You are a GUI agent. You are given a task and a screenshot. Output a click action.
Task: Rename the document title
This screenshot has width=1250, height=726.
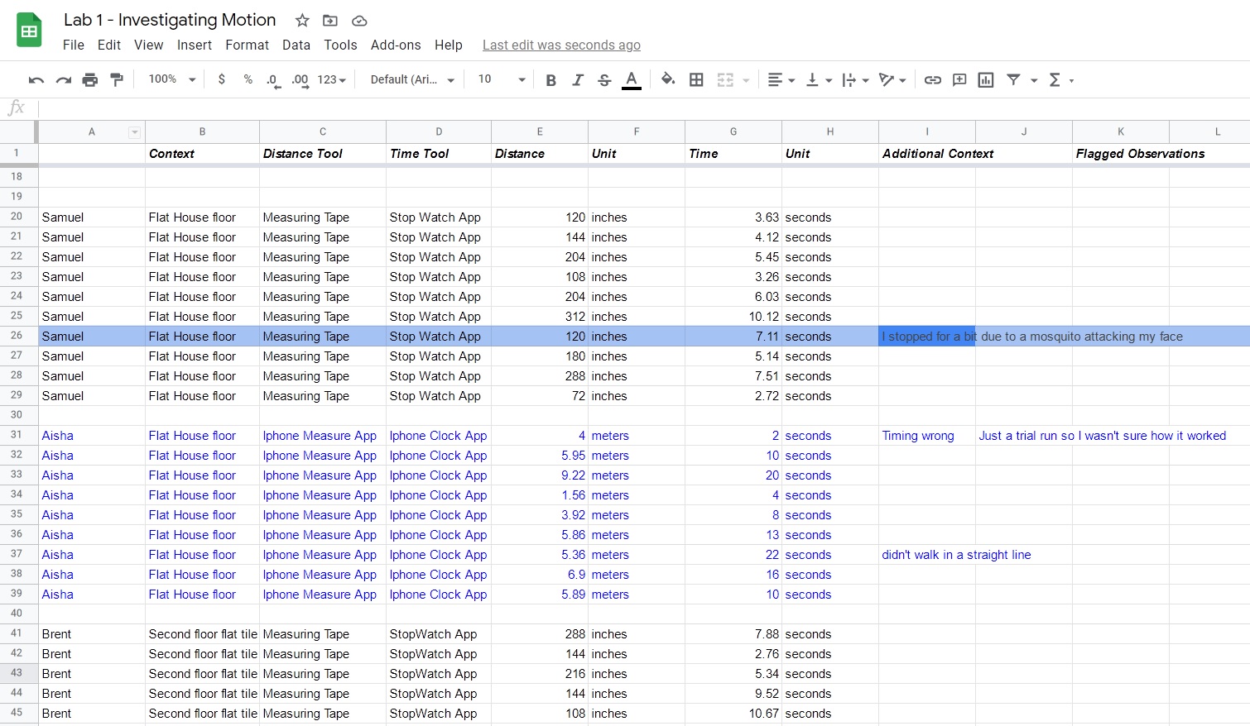170,20
